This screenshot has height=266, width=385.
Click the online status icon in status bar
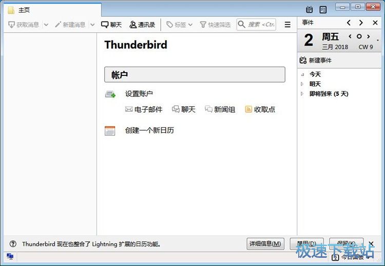10,256
